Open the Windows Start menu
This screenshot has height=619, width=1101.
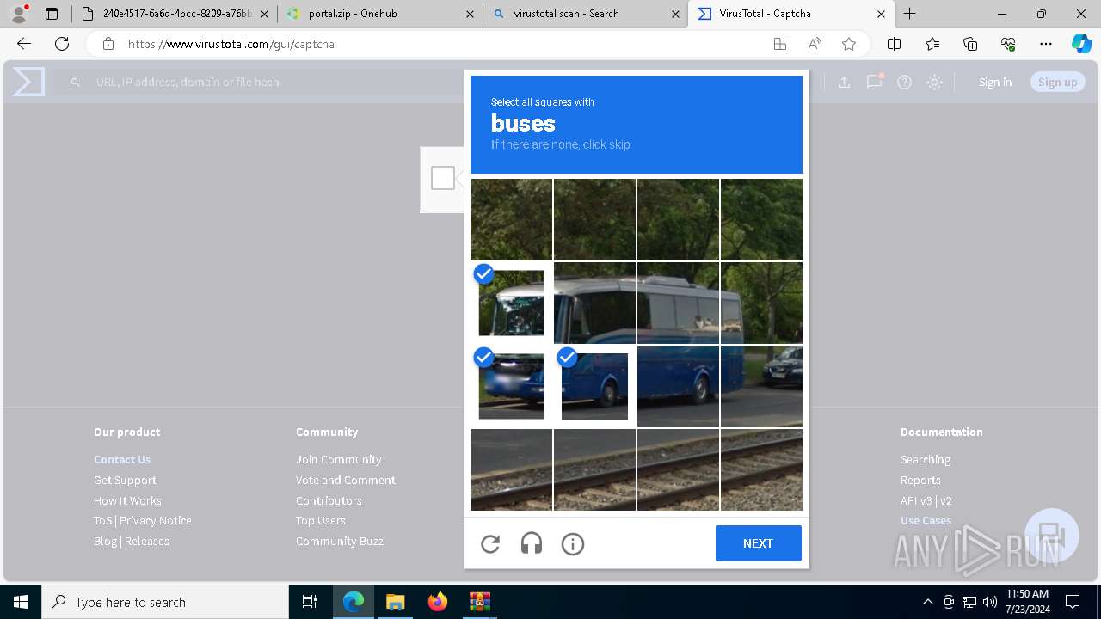coord(21,602)
